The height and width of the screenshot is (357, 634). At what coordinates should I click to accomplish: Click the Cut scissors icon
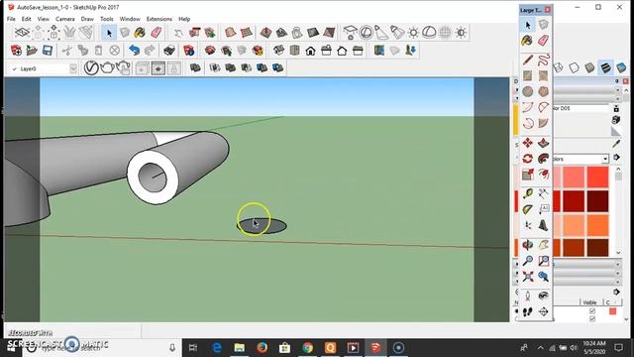click(x=67, y=51)
